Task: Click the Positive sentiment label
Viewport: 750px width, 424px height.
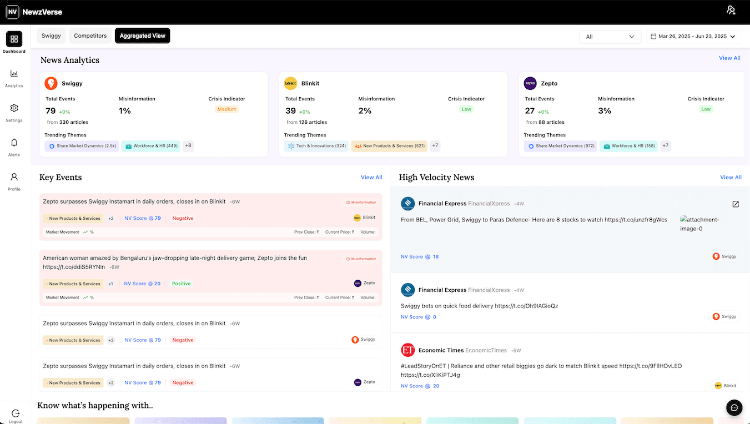Action: [x=181, y=284]
